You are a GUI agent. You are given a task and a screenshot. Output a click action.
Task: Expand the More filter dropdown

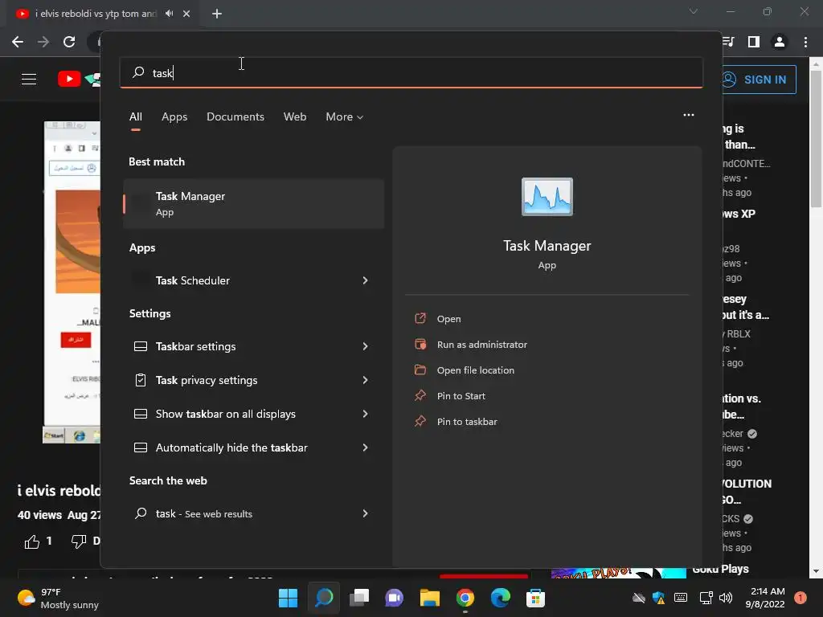(344, 117)
